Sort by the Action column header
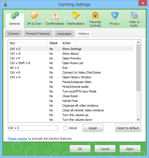Viewport: 149px width, 158px height. click(x=97, y=43)
